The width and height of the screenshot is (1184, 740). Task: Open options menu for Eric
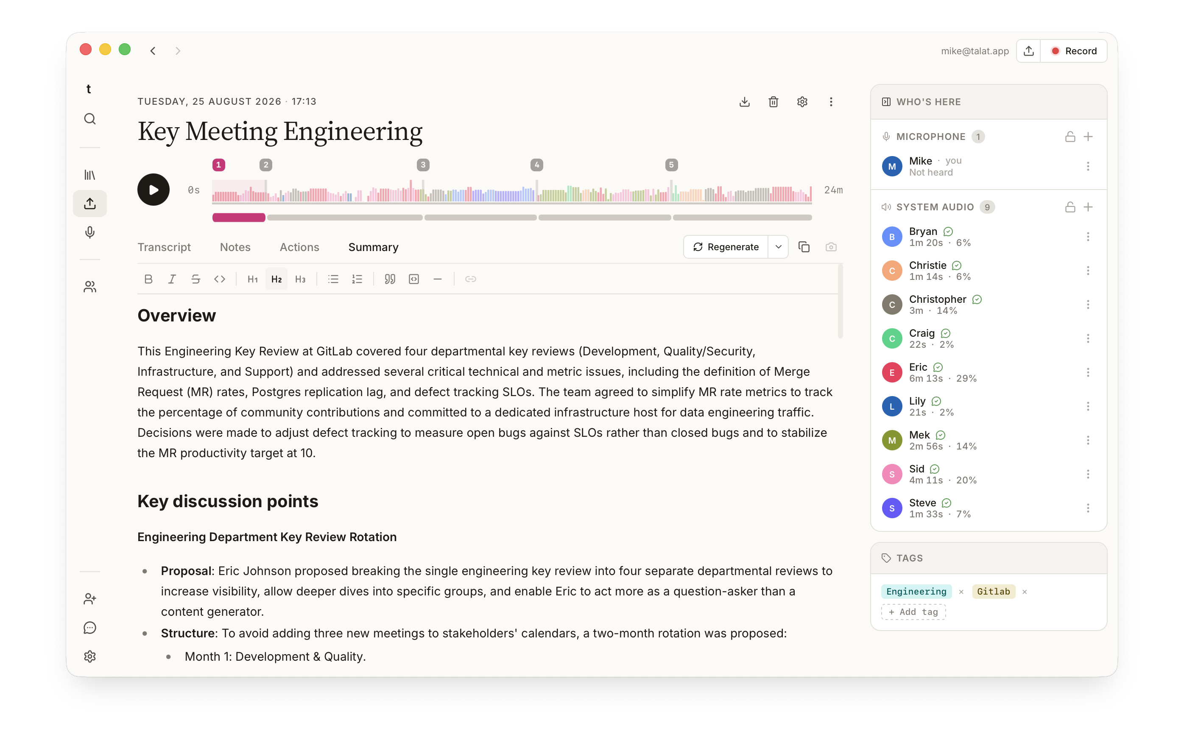click(x=1088, y=372)
